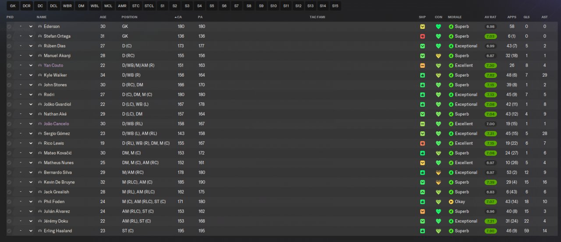Image resolution: width=561 pixels, height=242 pixels.
Task: Click Erling Haaland's 7.90 average rating badge
Action: pyautogui.click(x=490, y=231)
